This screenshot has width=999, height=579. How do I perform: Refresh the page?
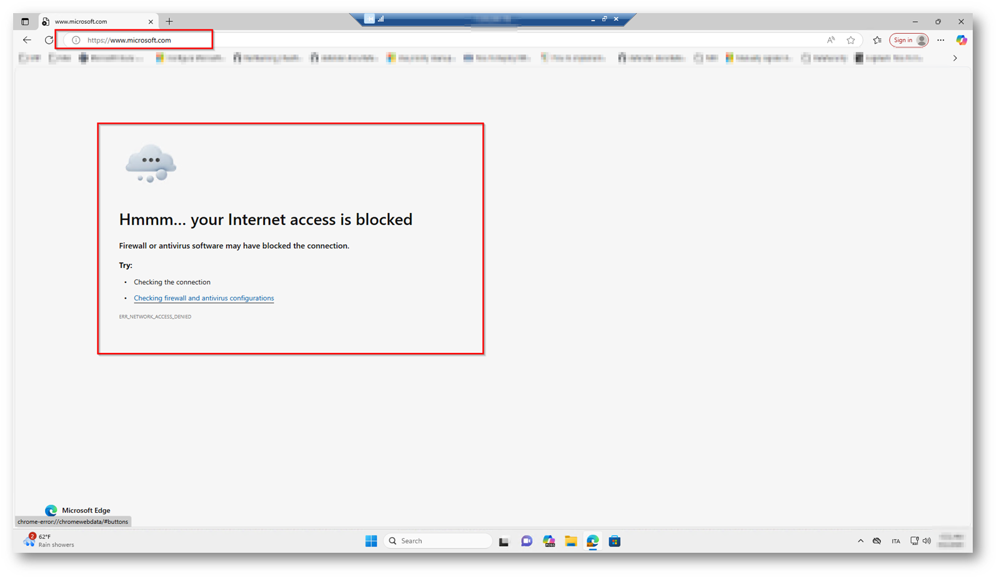pos(49,40)
